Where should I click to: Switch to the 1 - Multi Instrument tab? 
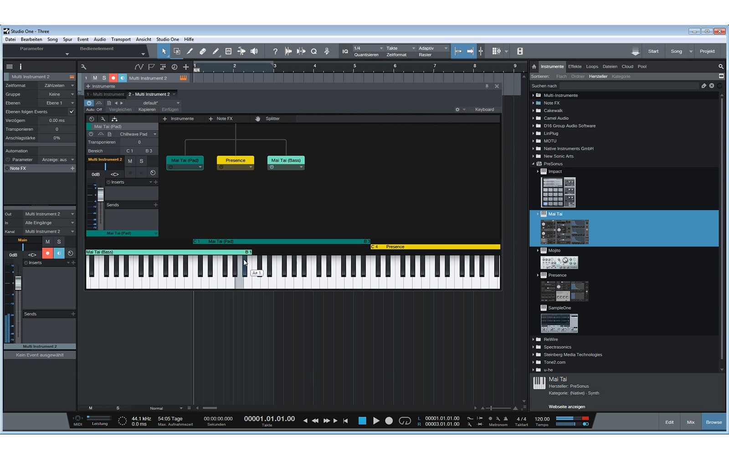(105, 94)
